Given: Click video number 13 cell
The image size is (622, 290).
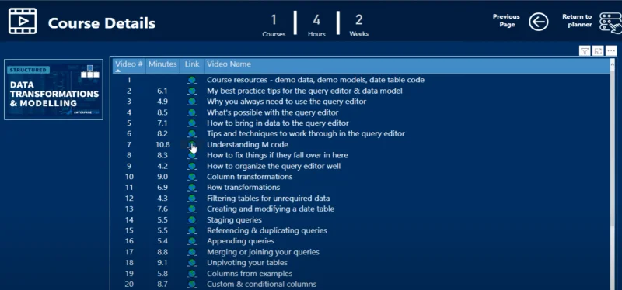Looking at the screenshot, I should coord(129,209).
